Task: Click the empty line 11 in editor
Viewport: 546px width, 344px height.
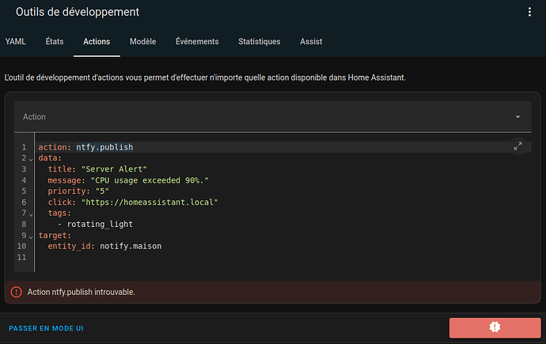Action: [x=158, y=258]
